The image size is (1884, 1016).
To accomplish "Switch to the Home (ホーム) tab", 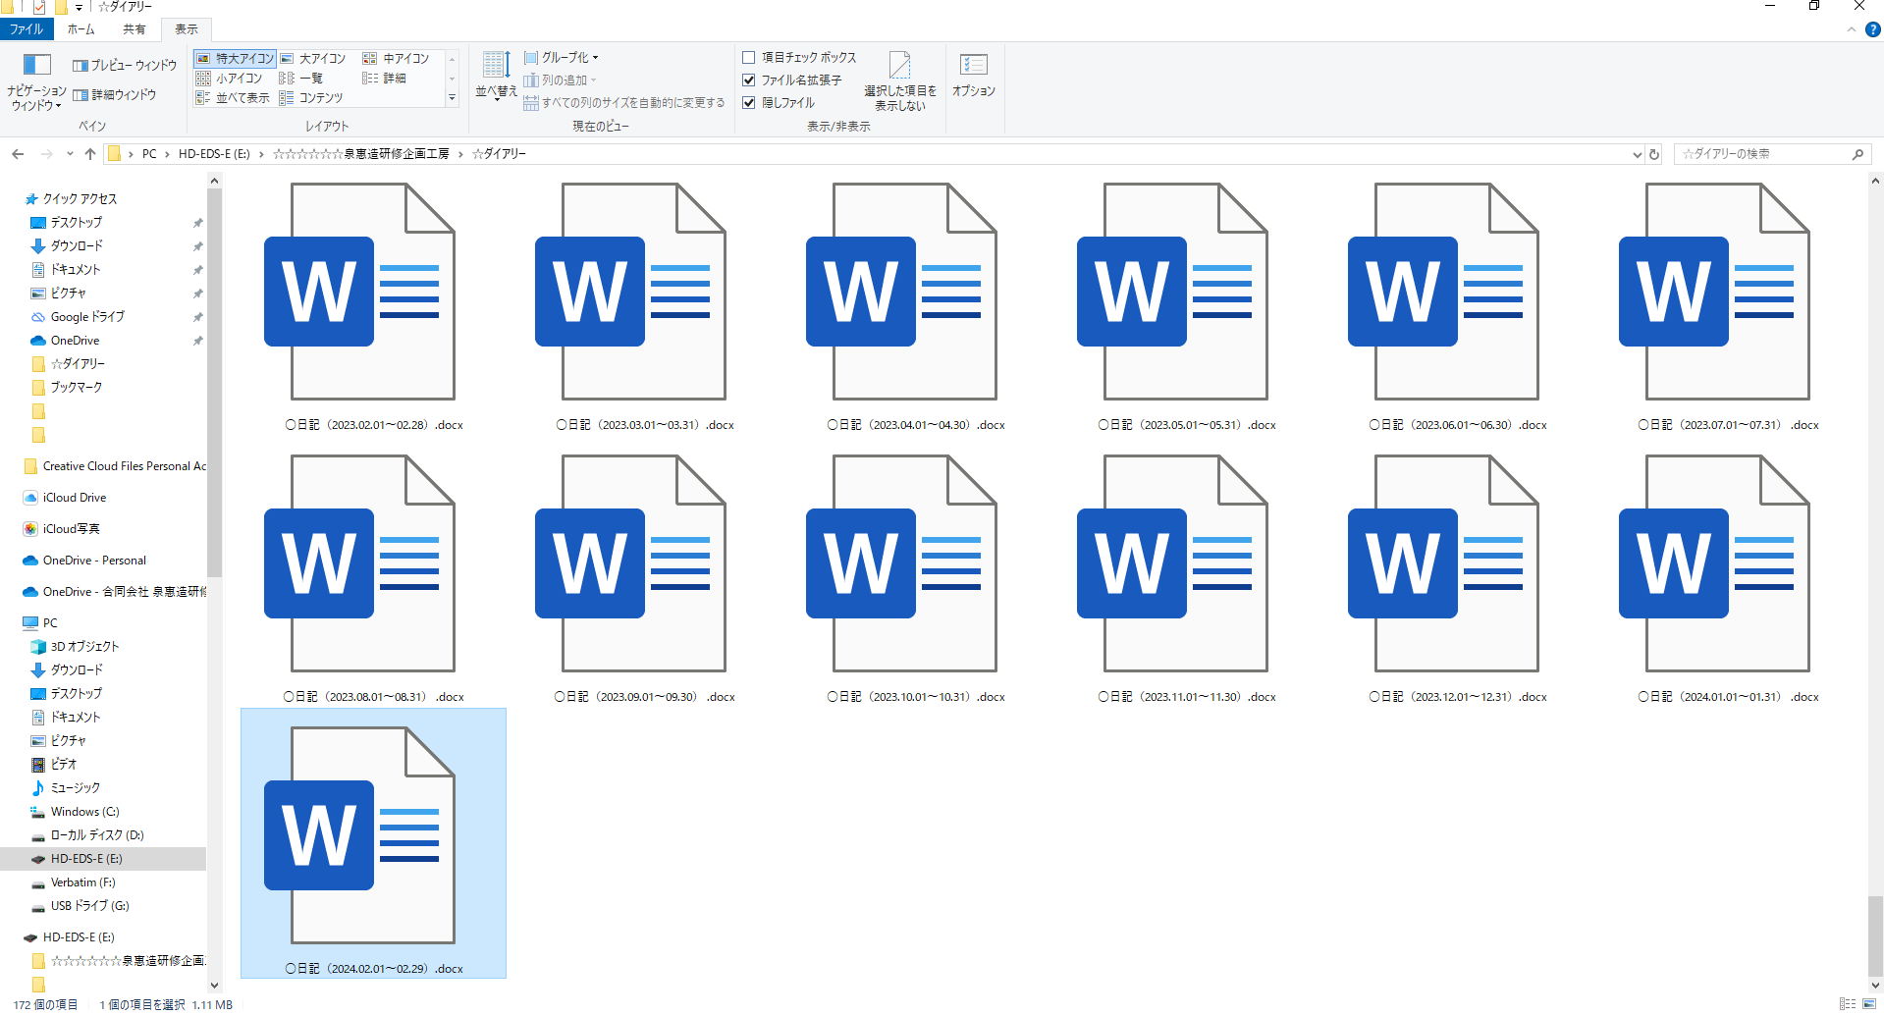I will point(81,29).
